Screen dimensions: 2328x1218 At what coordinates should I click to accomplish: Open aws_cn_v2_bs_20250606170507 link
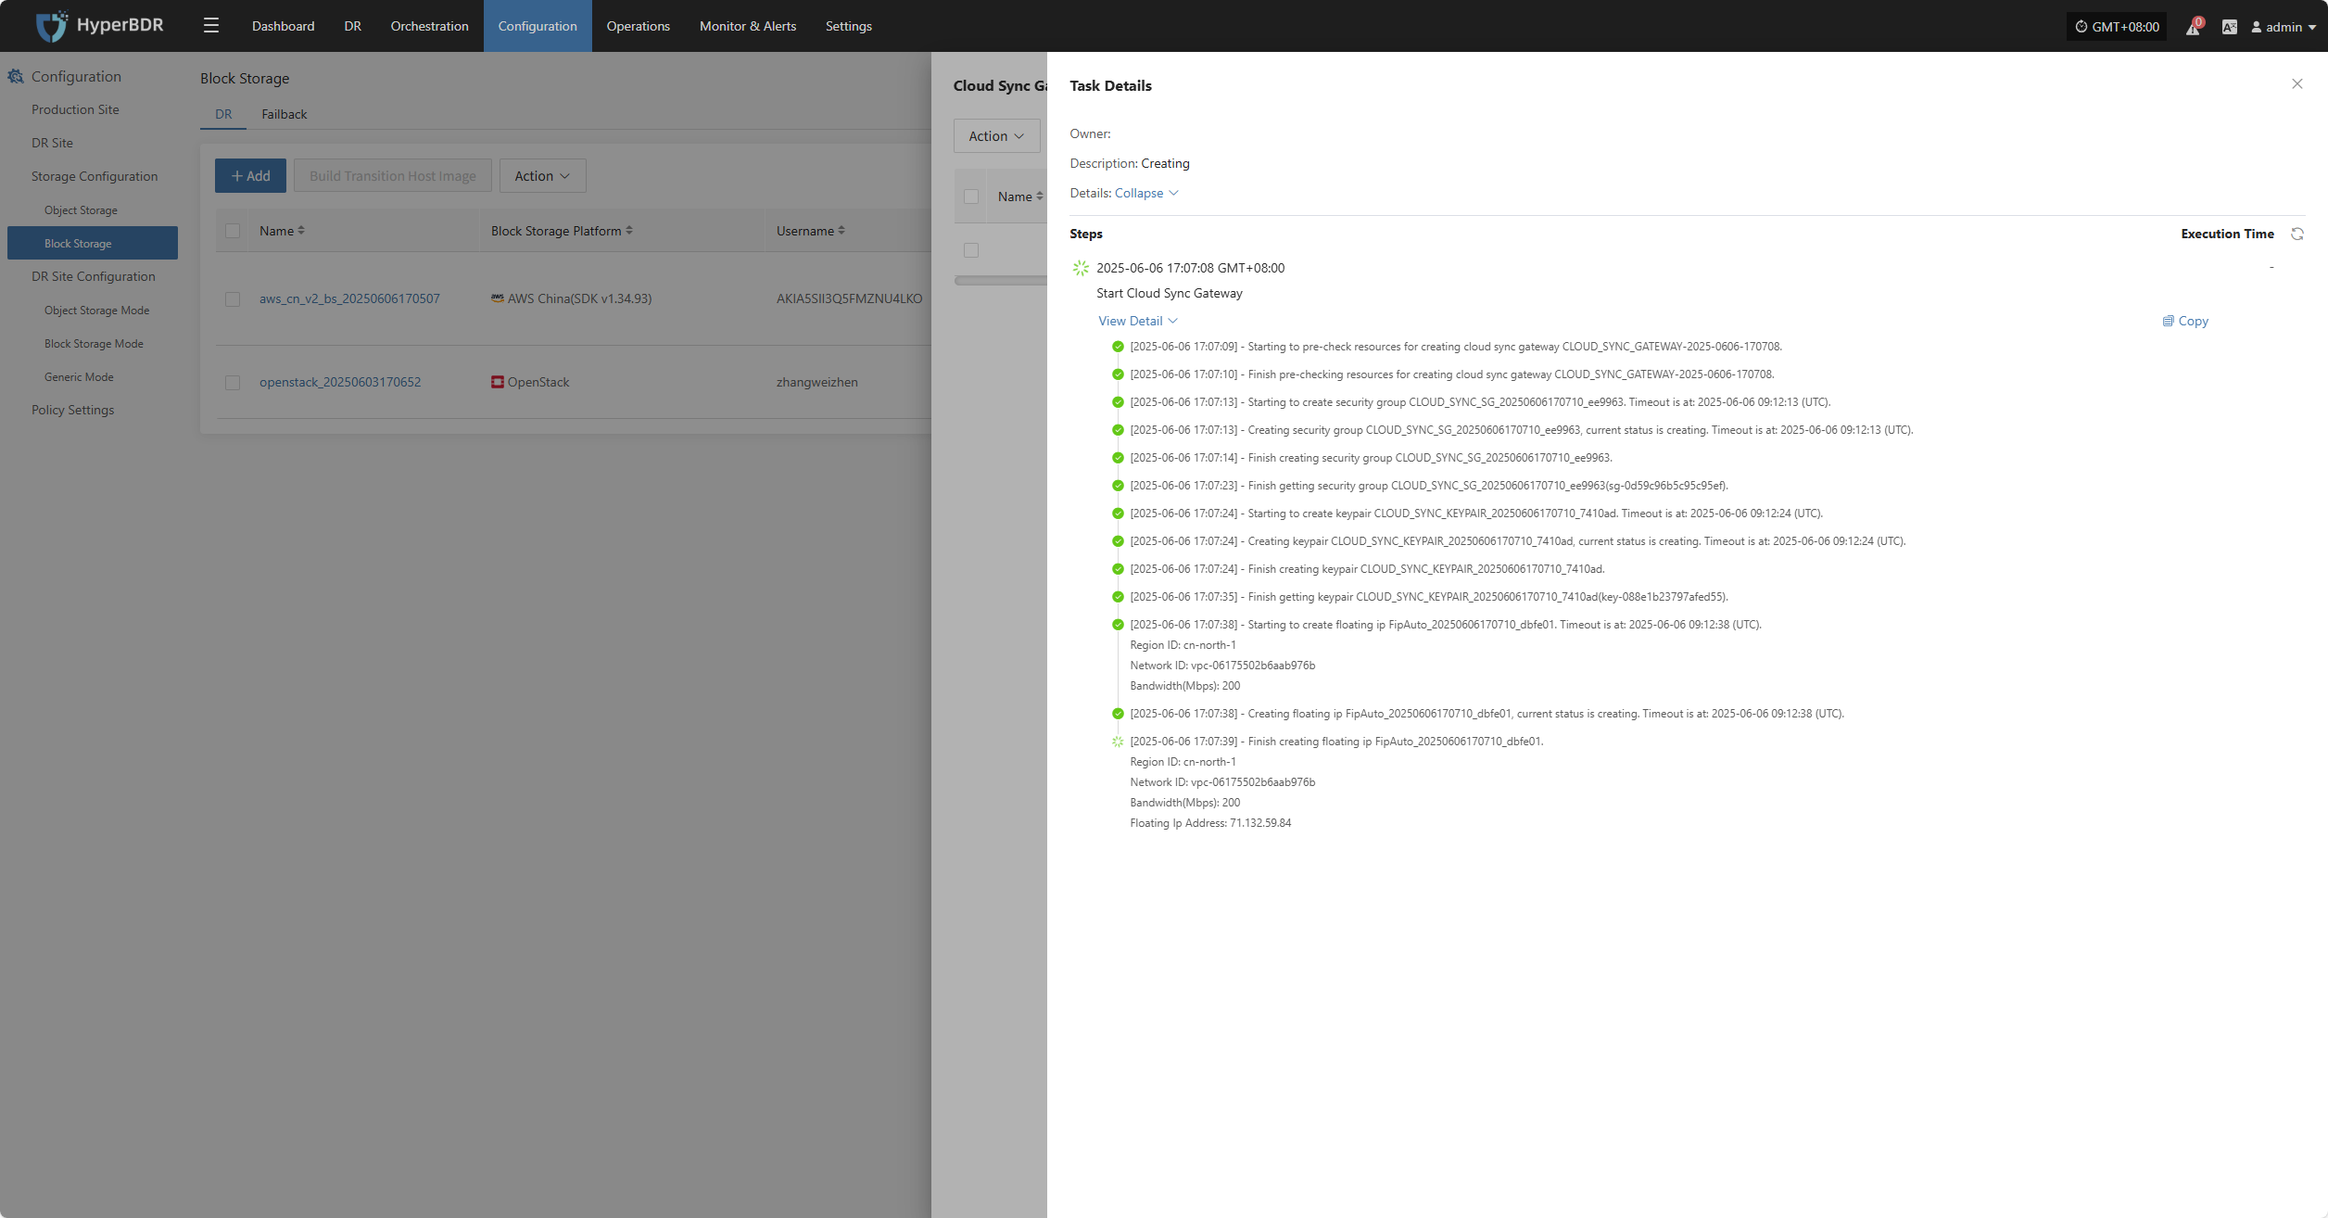pyautogui.click(x=349, y=298)
